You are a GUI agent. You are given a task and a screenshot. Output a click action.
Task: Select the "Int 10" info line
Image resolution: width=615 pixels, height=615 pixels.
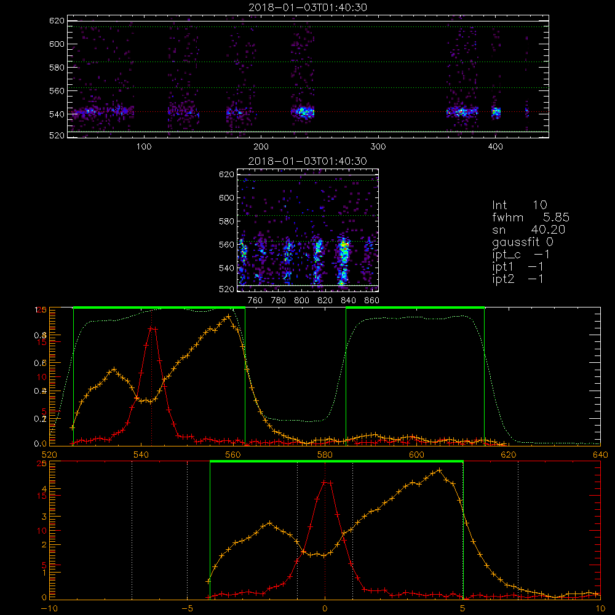519,205
